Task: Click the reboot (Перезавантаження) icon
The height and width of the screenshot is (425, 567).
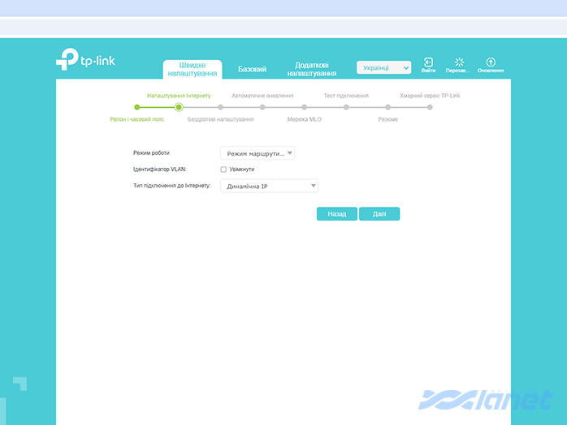Action: point(458,63)
